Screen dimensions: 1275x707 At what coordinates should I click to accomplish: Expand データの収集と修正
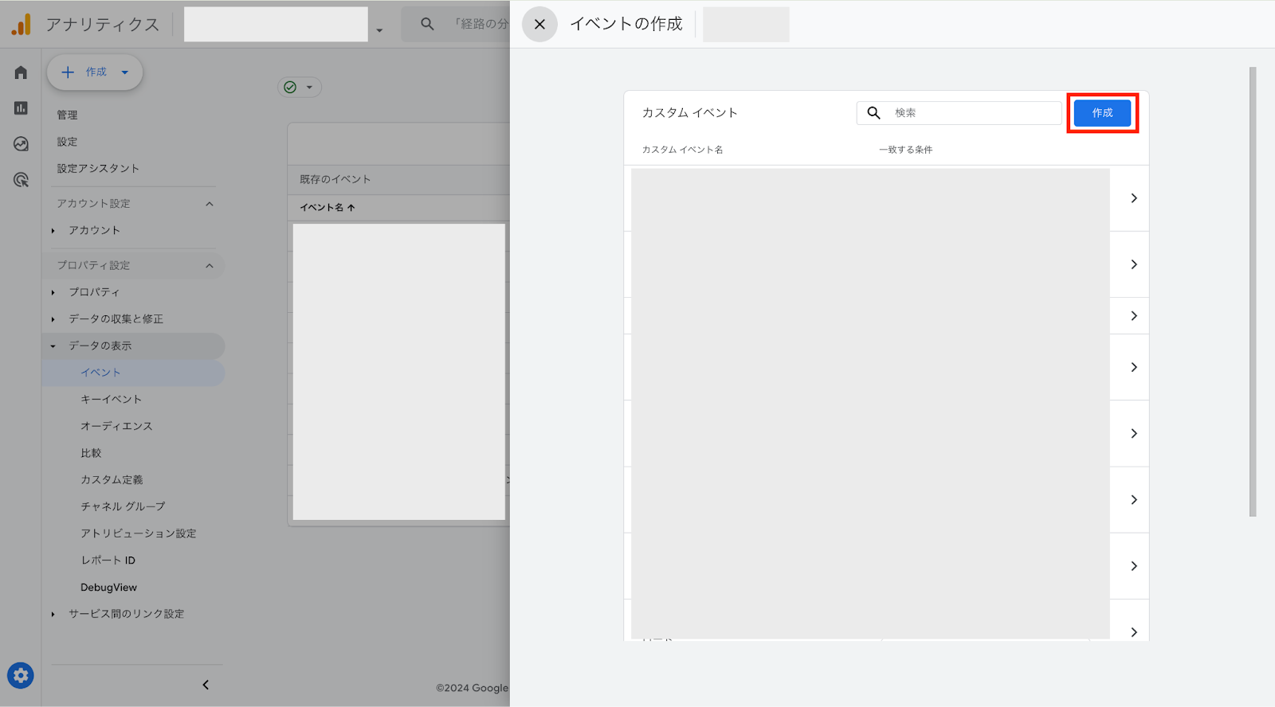53,319
